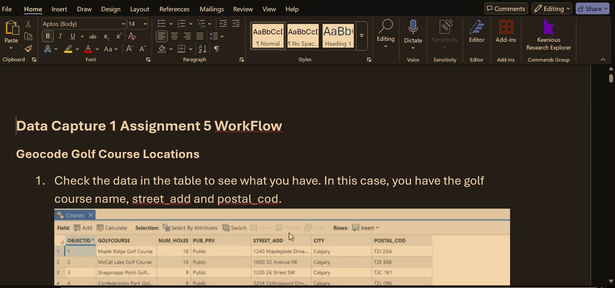This screenshot has width=615, height=288.
Task: Increase paragraph indent
Action: 236,24
